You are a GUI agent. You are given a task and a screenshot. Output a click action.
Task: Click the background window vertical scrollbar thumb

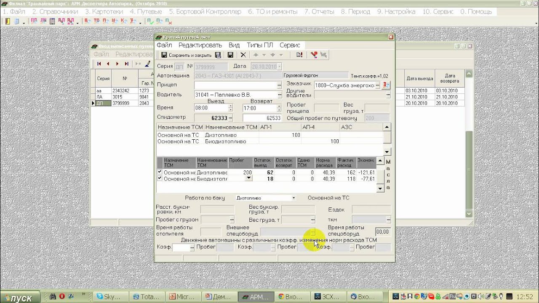[469, 170]
